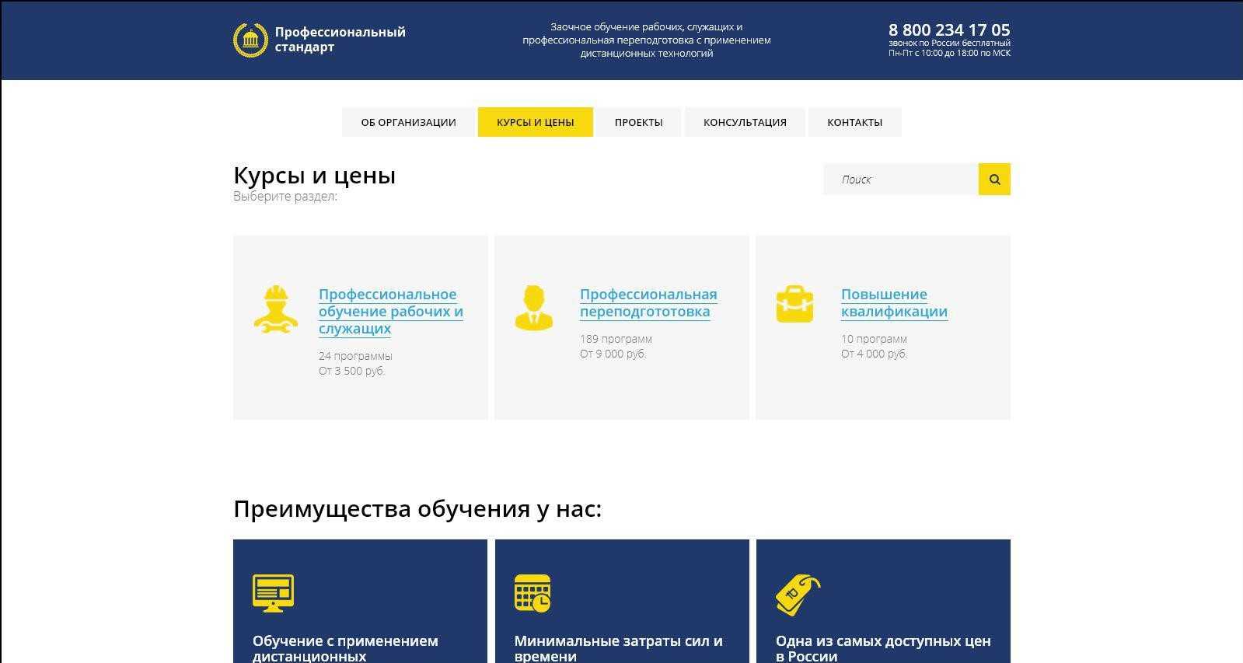Image resolution: width=1243 pixels, height=663 pixels.
Task: Click the phone number 8 800 234 17 05
Action: pos(949,30)
